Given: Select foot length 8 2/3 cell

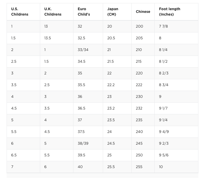Looking at the screenshot, I should click(x=164, y=73).
